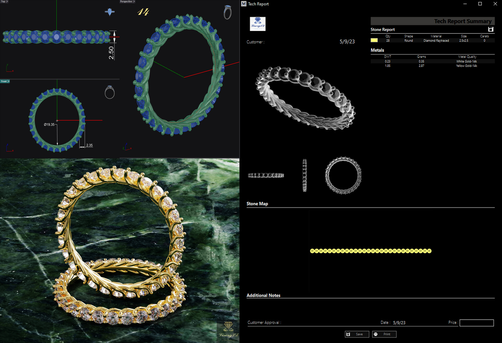
Task: Click the Customer Approval line
Action: tap(264, 323)
